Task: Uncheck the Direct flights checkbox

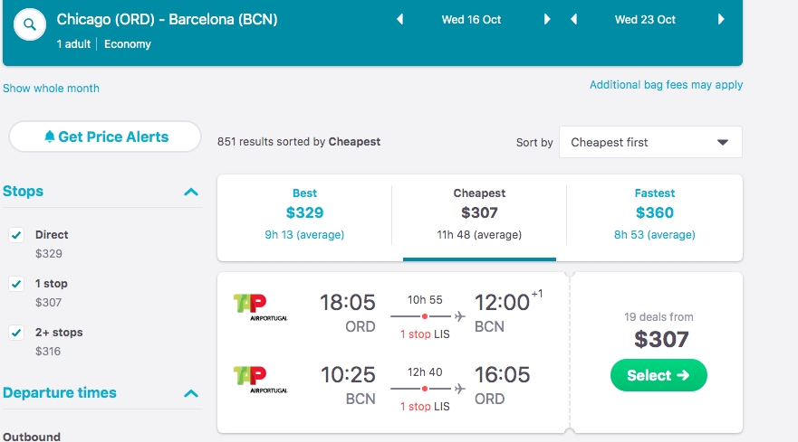Action: coord(16,235)
